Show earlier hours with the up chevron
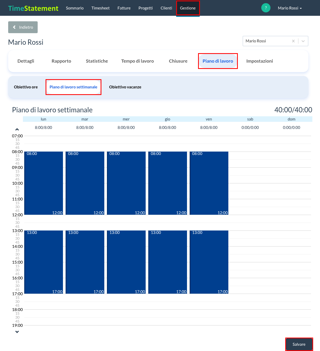This screenshot has width=320, height=351. point(17,129)
